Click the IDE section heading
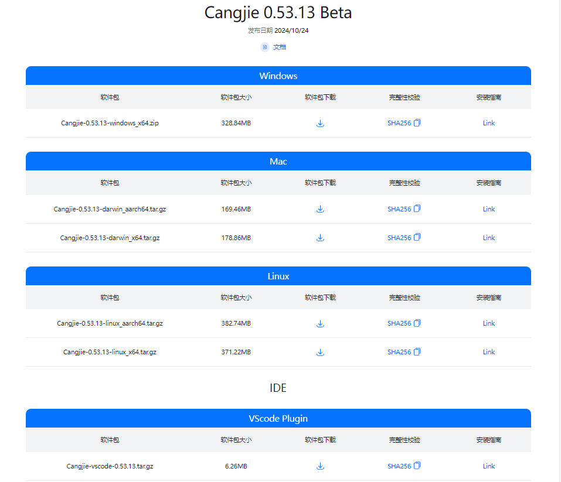Viewport: 561px width, 482px height. point(278,388)
